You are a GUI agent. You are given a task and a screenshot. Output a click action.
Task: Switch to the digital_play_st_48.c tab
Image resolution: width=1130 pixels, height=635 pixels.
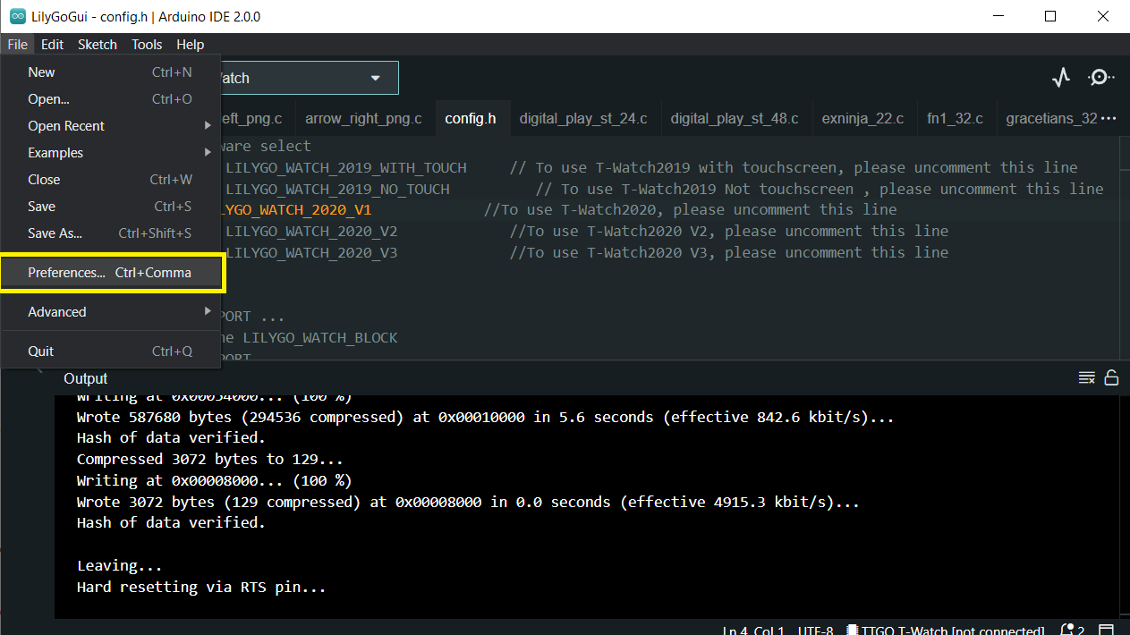click(735, 118)
